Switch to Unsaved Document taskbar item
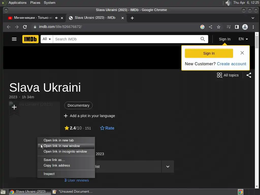 [x=73, y=192]
